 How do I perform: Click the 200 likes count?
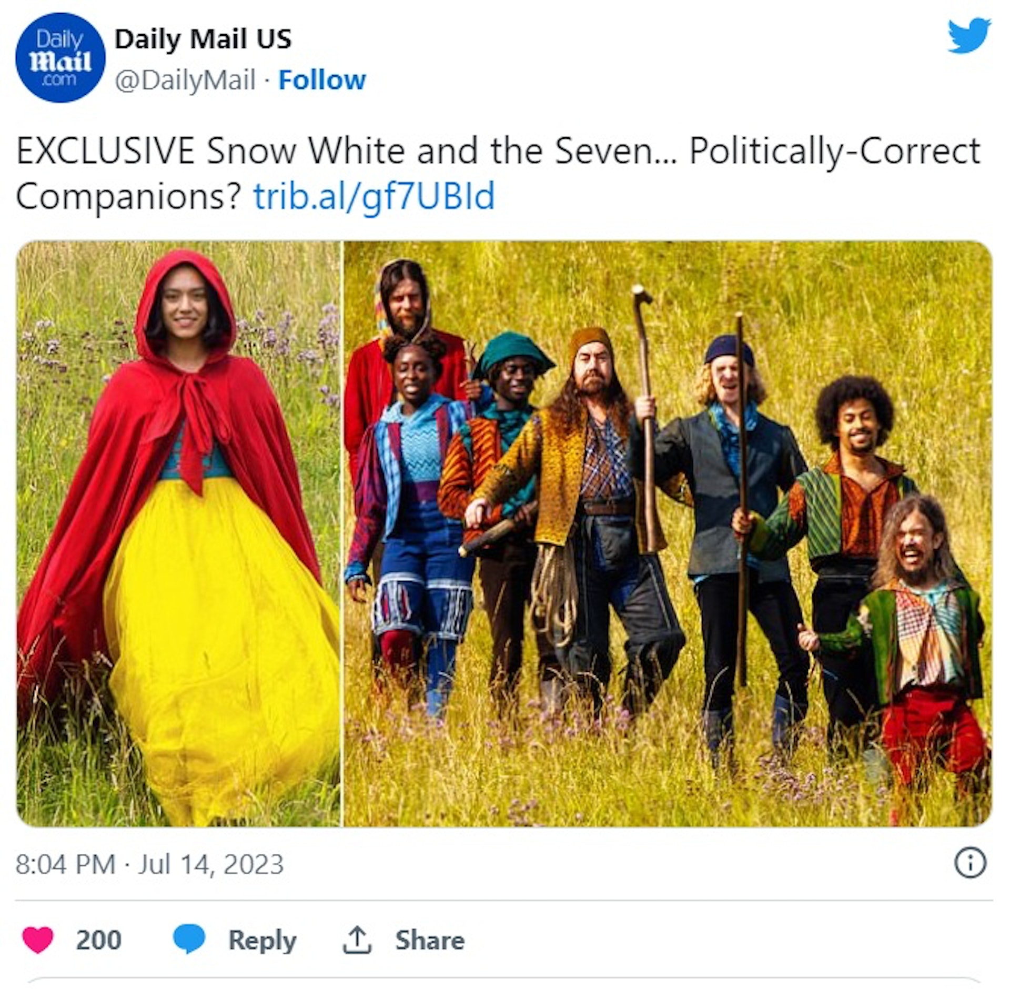[99, 940]
